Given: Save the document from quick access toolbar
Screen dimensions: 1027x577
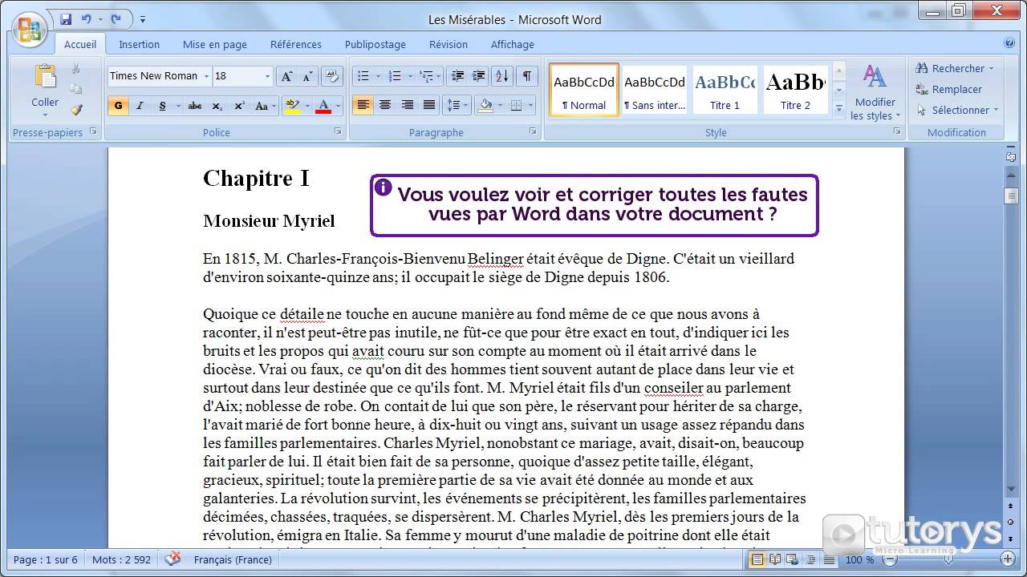Looking at the screenshot, I should click(66, 19).
